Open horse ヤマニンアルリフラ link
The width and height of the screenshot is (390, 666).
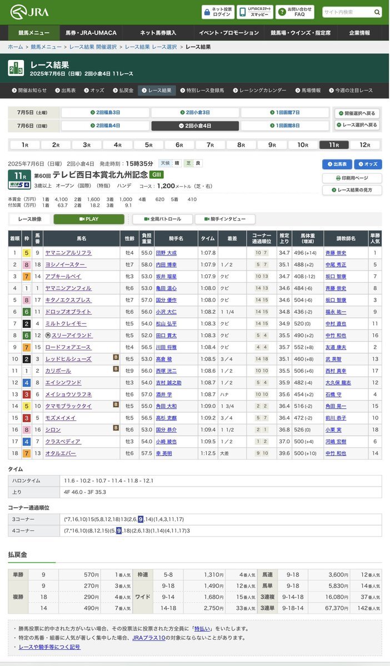tap(68, 253)
